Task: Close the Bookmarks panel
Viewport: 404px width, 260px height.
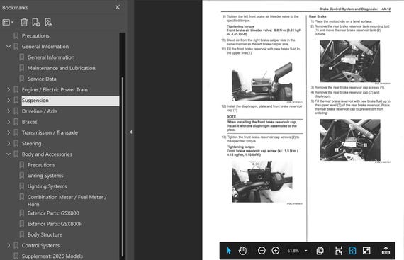Action: [x=118, y=7]
